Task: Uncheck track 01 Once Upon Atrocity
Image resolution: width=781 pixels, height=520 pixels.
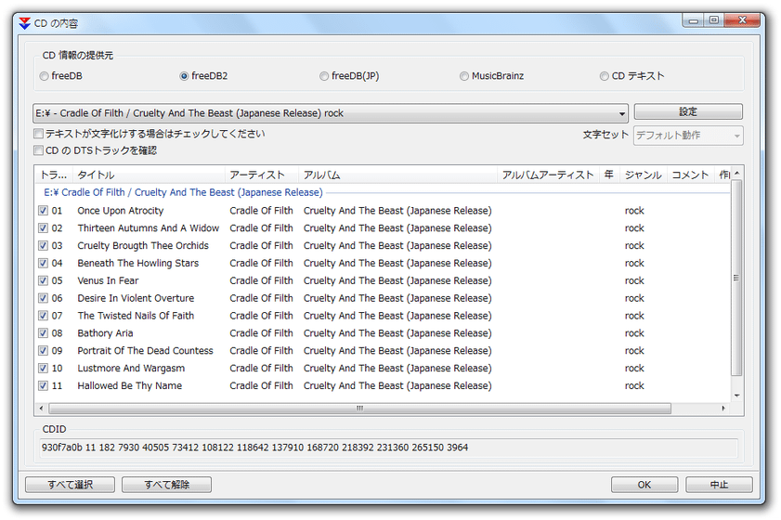Action: 44,210
